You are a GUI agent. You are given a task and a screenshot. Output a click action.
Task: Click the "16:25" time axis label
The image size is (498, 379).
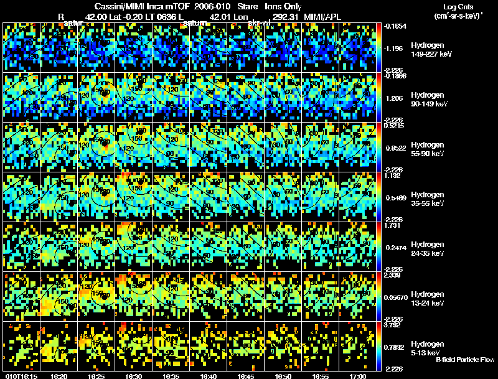pos(96,377)
